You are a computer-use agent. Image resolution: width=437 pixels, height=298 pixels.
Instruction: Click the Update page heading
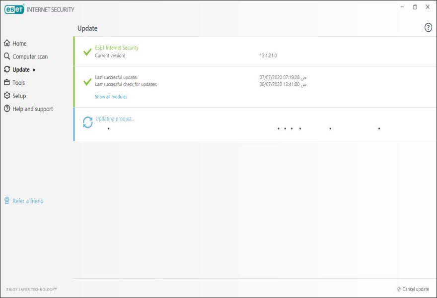87,28
